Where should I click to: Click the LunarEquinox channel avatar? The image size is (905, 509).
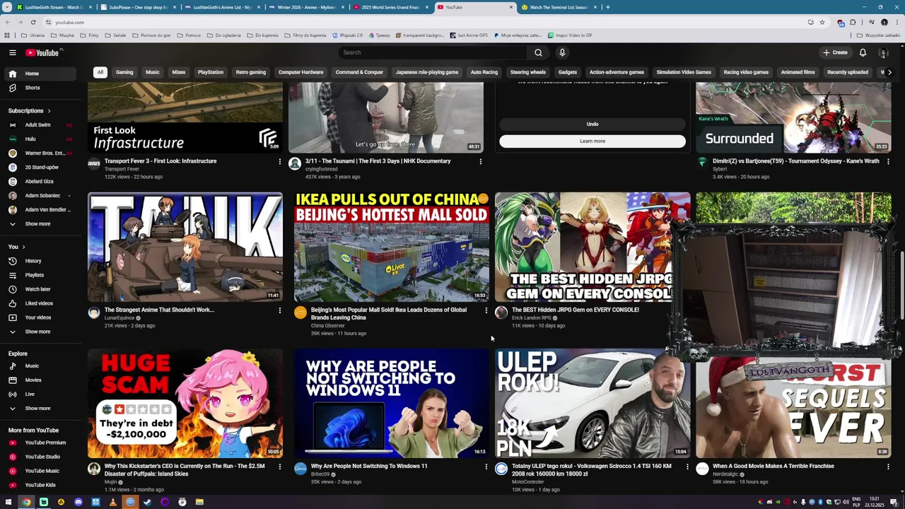coord(94,312)
